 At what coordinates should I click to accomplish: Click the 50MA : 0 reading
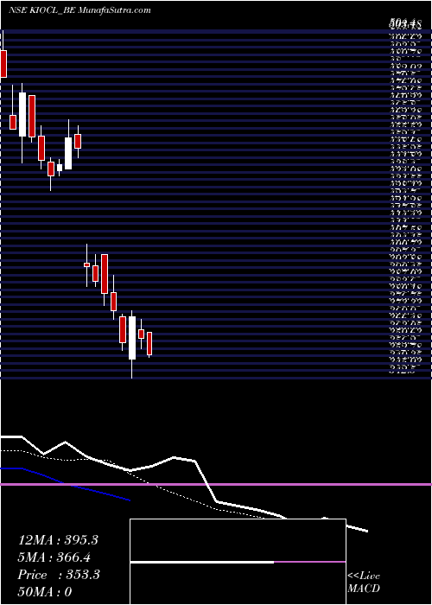45,592
